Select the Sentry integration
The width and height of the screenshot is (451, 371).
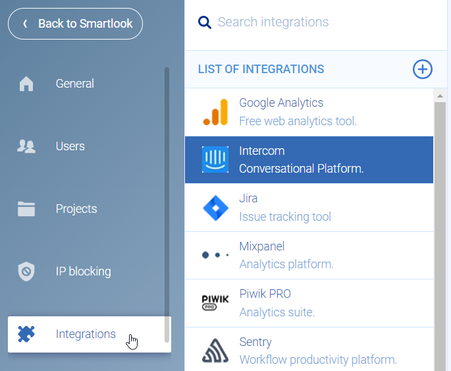(309, 349)
